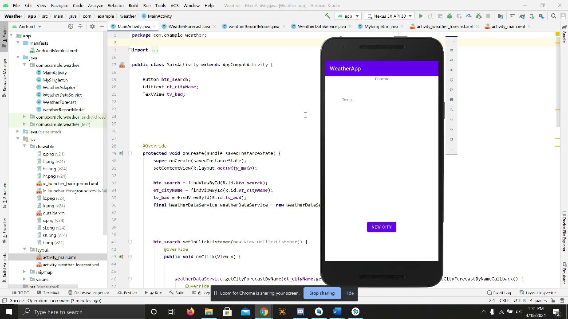This screenshot has height=319, width=568.
Task: Open the Refactor menu
Action: coord(115,5)
